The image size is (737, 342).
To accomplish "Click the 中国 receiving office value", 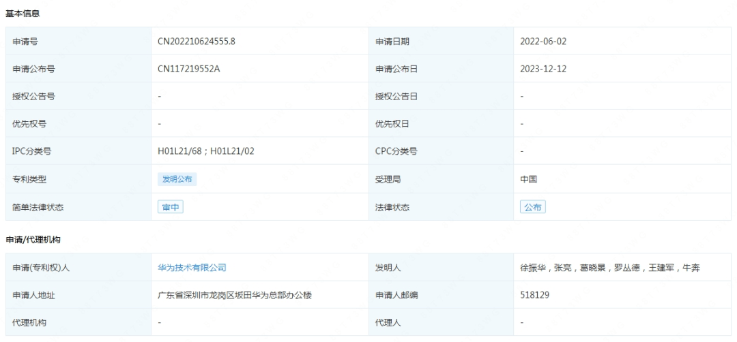I will pos(528,179).
